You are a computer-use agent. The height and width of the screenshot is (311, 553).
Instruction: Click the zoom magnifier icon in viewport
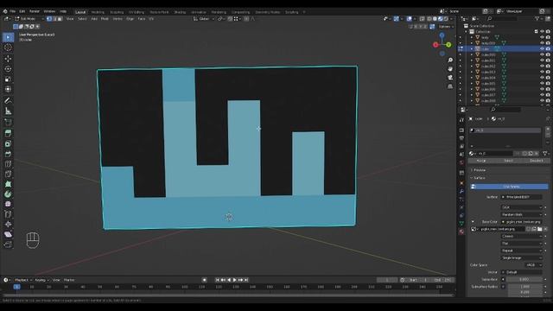coord(450,60)
